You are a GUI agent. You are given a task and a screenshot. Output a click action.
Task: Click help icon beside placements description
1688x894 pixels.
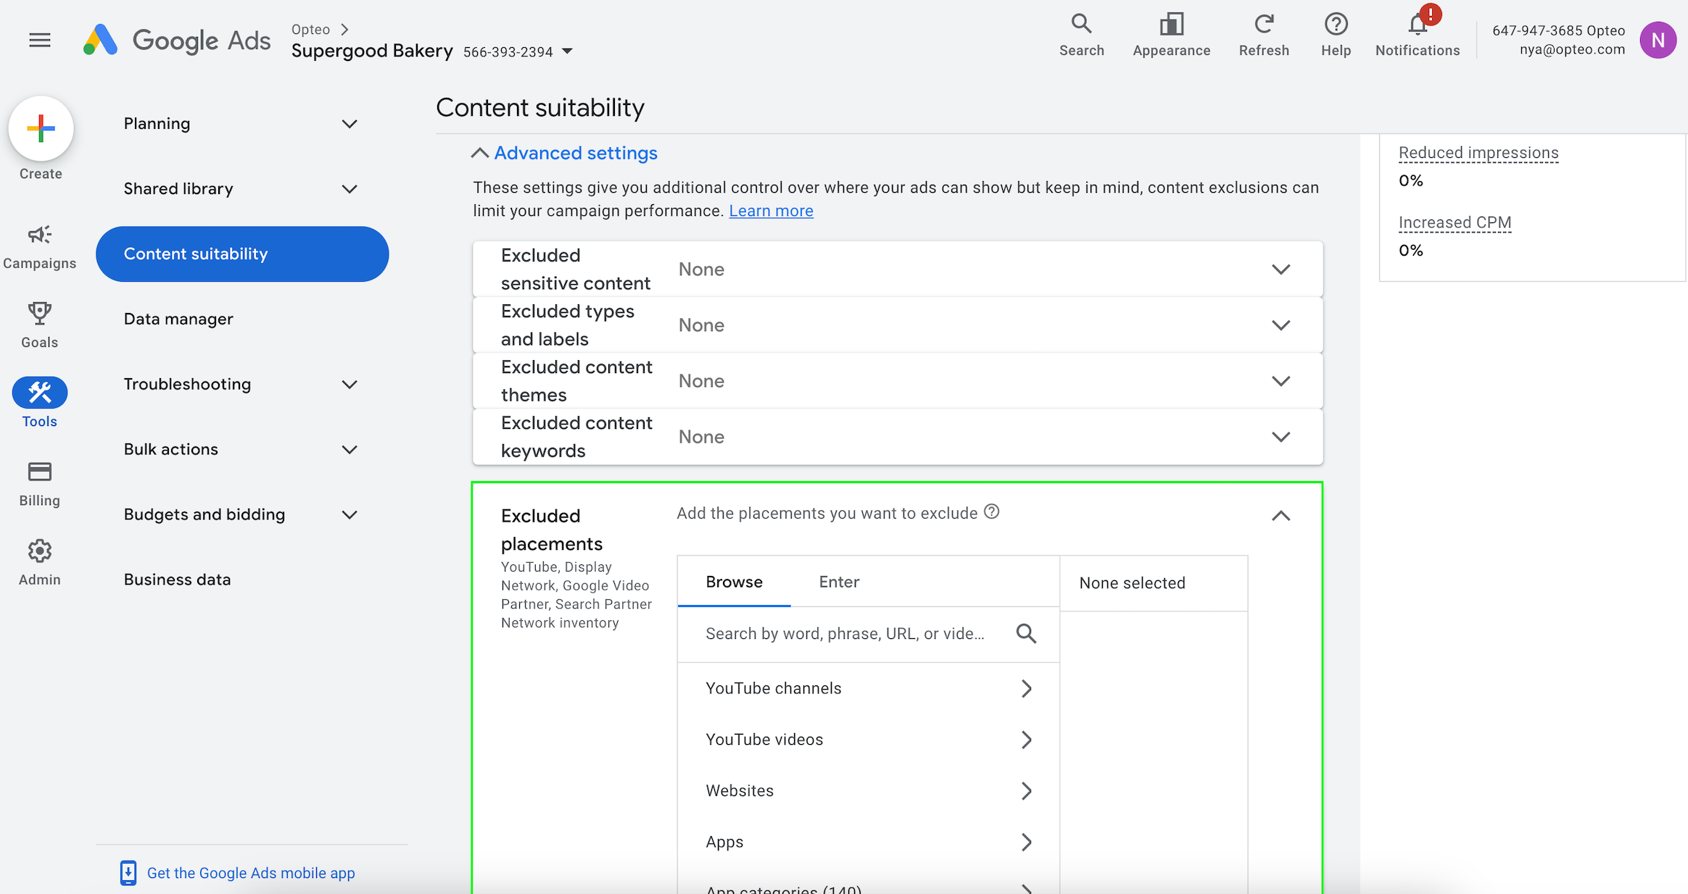(991, 512)
